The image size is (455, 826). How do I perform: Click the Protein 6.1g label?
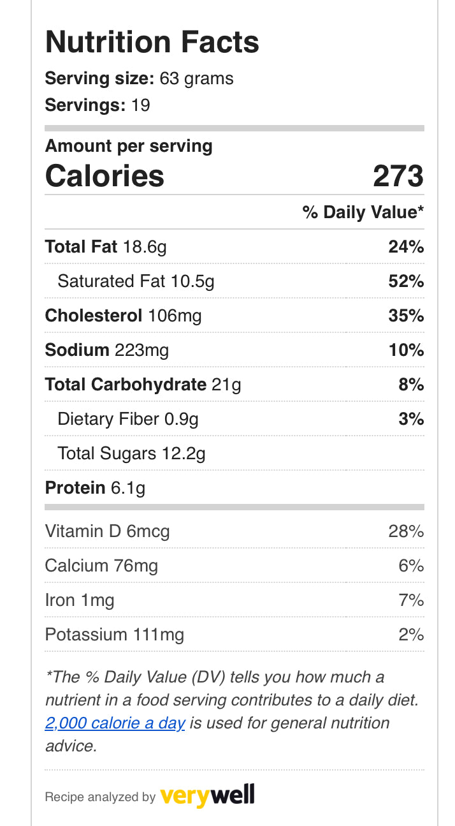click(95, 488)
